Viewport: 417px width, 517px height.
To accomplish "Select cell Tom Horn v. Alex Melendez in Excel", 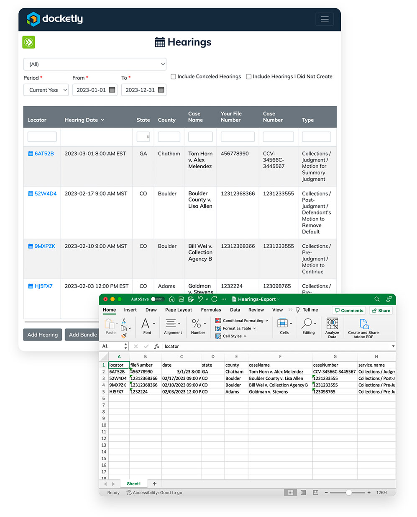I will coord(280,371).
